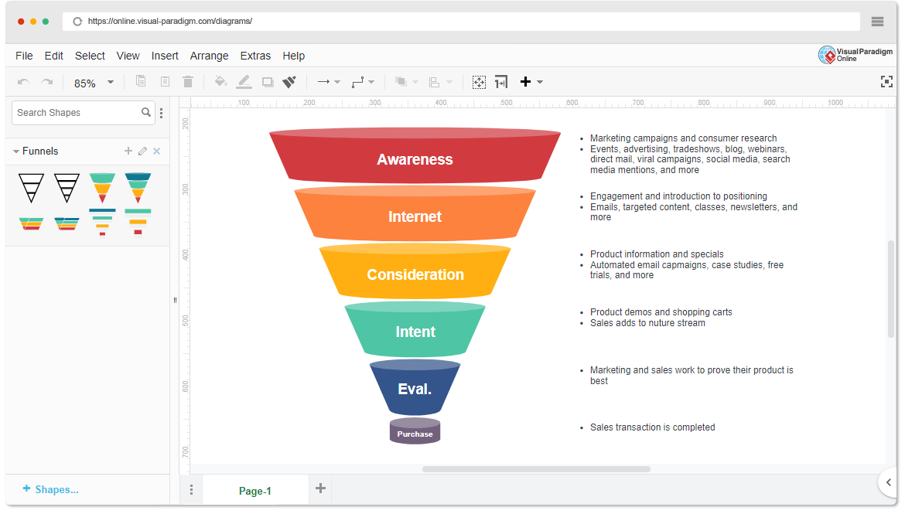Click the Insert plus icon in toolbar
This screenshot has width=905, height=514.
[x=525, y=82]
